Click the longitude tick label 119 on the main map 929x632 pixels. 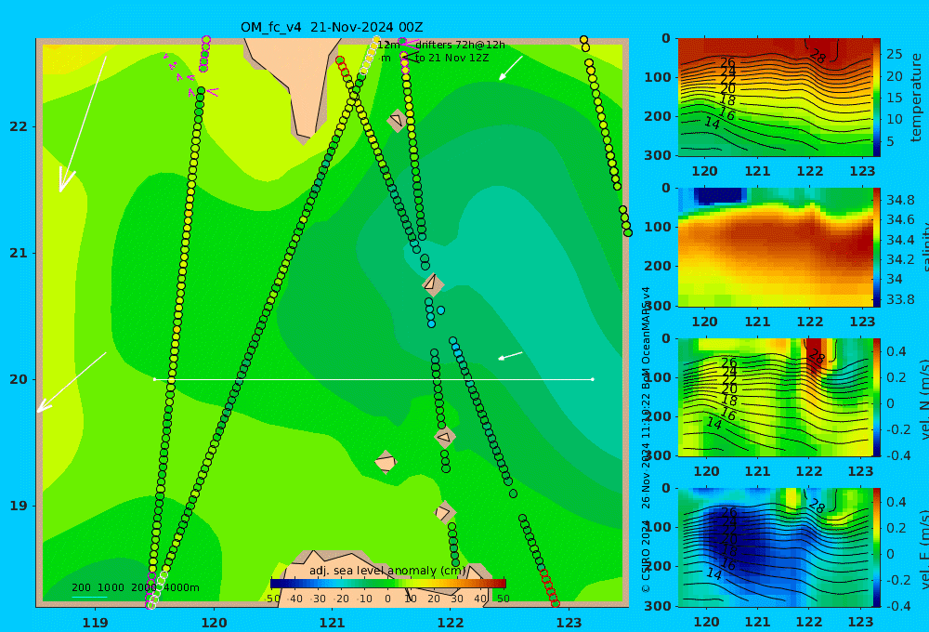click(x=95, y=623)
